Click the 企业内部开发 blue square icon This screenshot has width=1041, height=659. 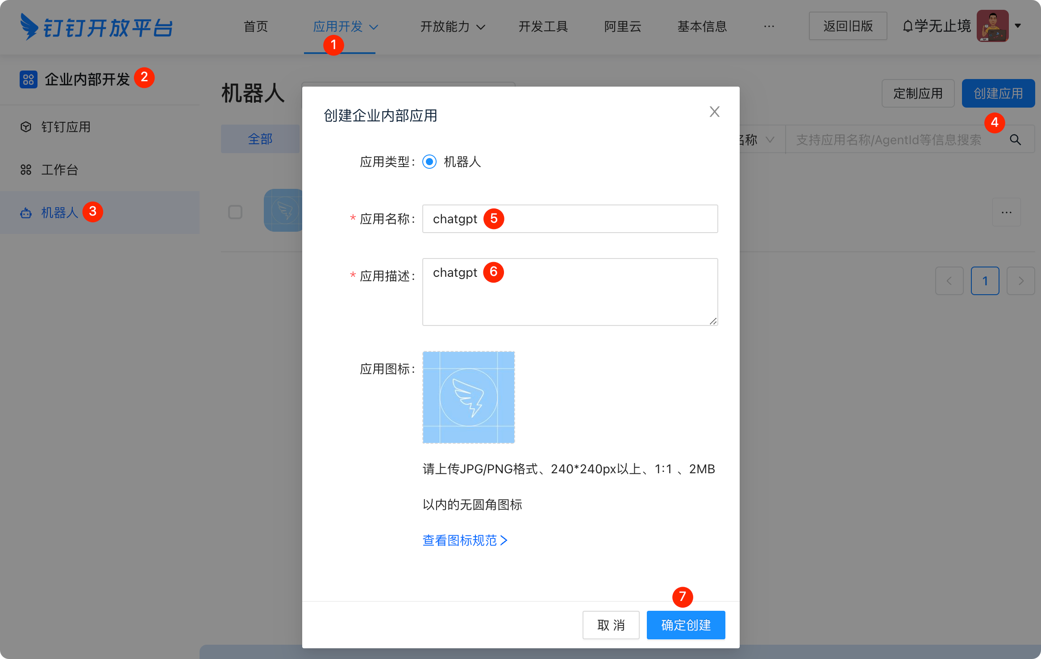click(28, 79)
